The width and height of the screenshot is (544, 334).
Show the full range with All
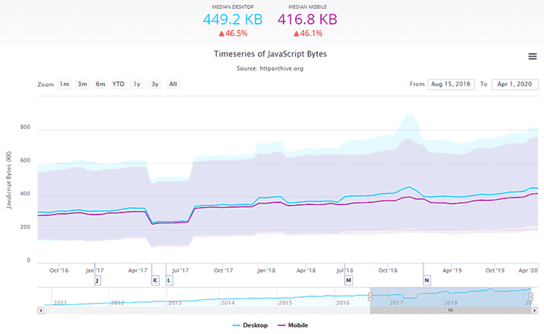pos(173,84)
